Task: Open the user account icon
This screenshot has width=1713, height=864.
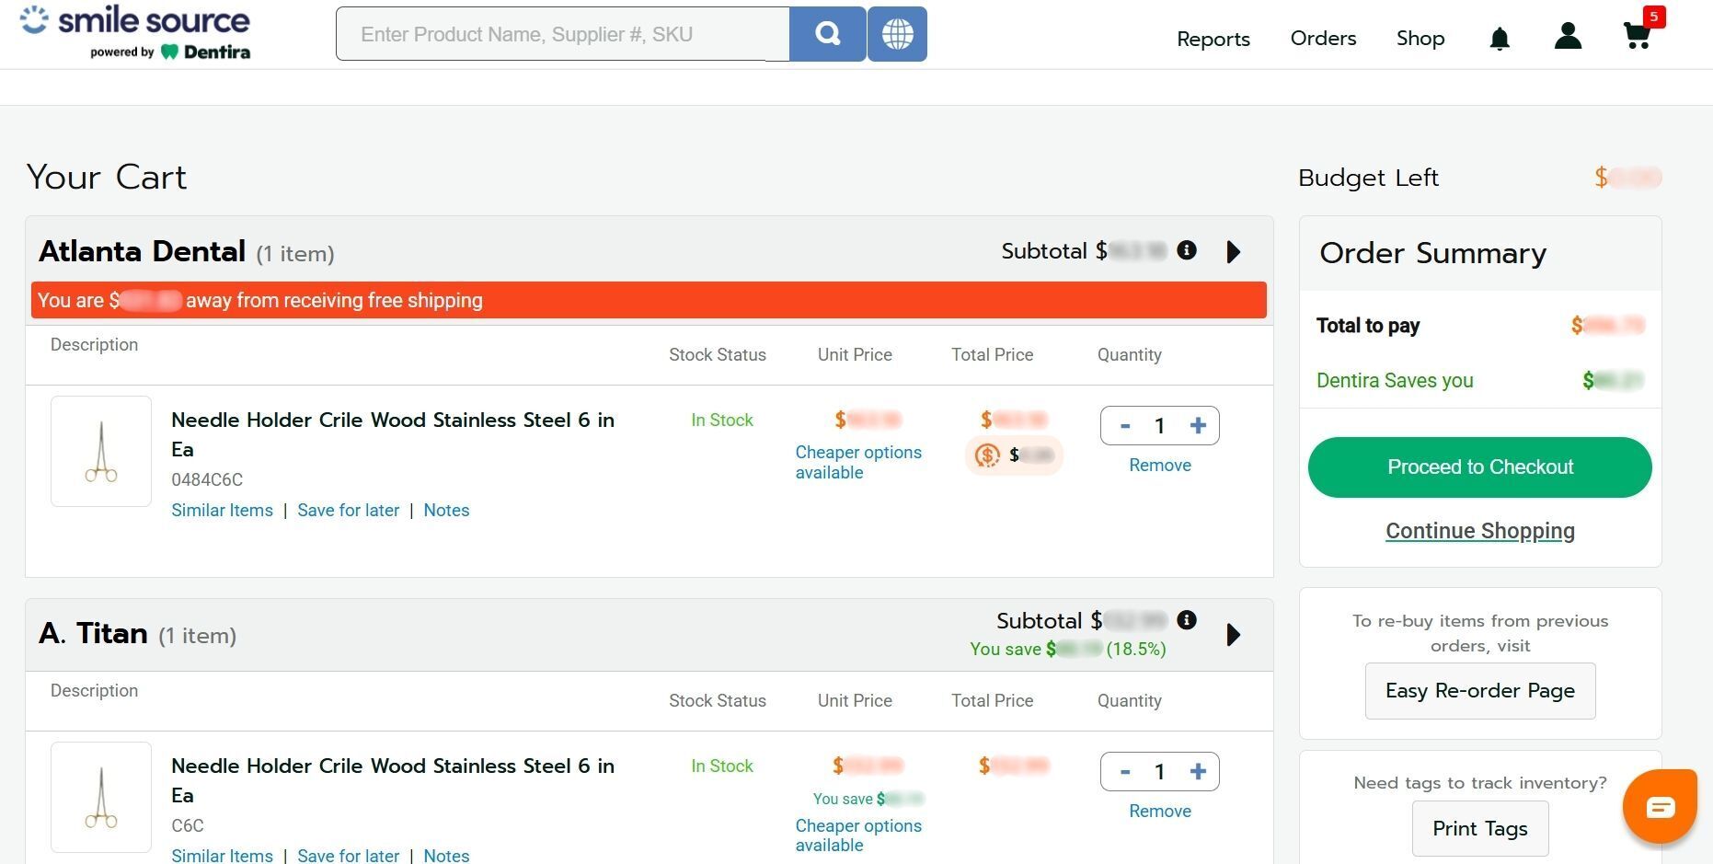Action: (x=1567, y=36)
